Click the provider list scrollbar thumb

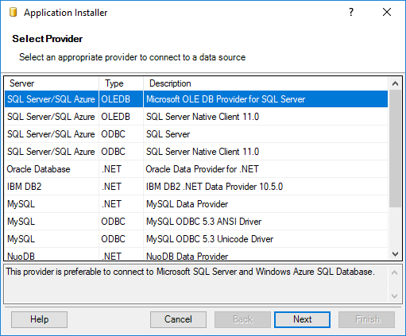(395, 149)
